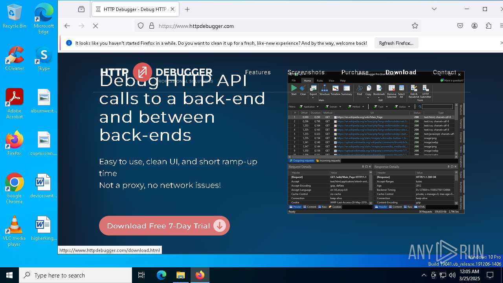Open the taskbar clock and calendar
Image resolution: width=503 pixels, height=283 pixels.
(469, 275)
